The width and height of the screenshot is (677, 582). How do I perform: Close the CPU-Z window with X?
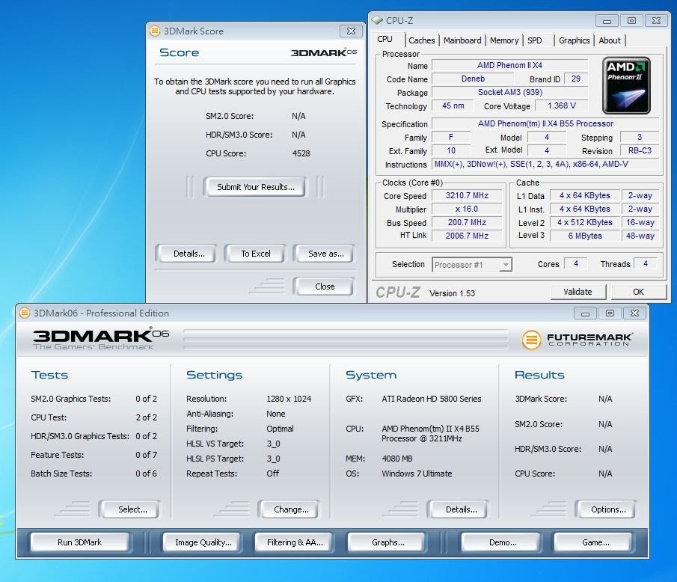click(x=656, y=21)
